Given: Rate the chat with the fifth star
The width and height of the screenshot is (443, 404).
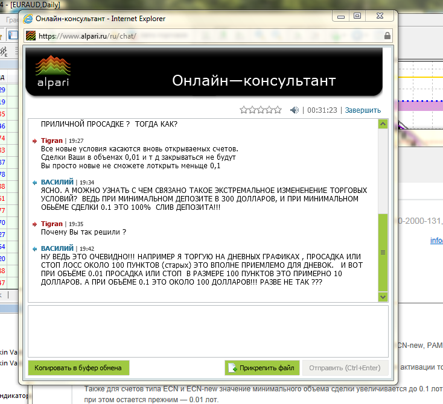Looking at the screenshot, I should click(x=278, y=110).
